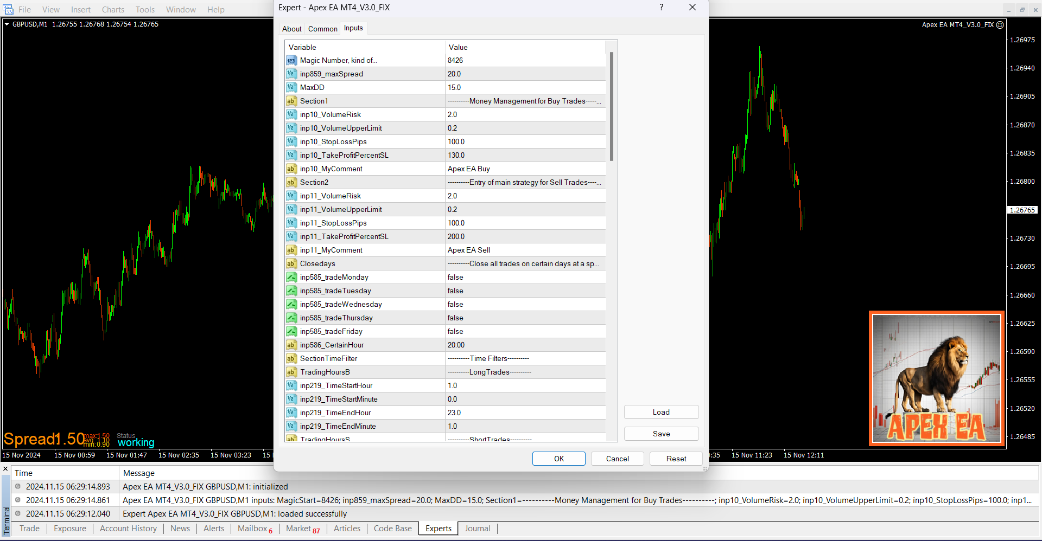1042x541 pixels.
Task: Click the Magic Number integer type icon
Action: point(291,61)
